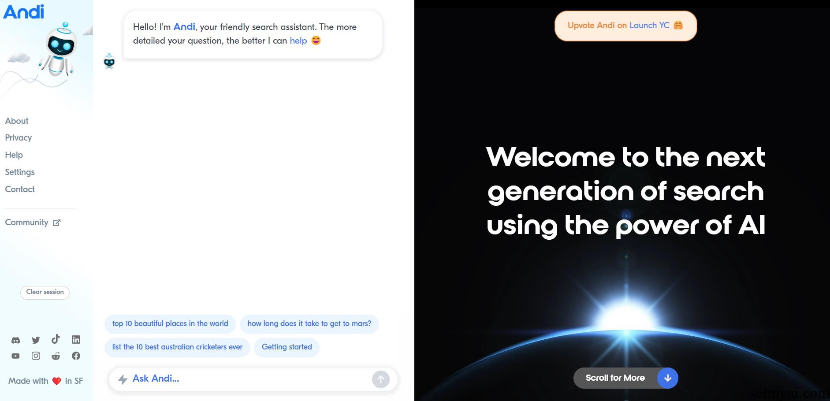Screen dimensions: 830x401
Task: Click the 'help' link in greeting message
Action: pos(298,41)
